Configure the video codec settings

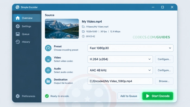[164, 59]
